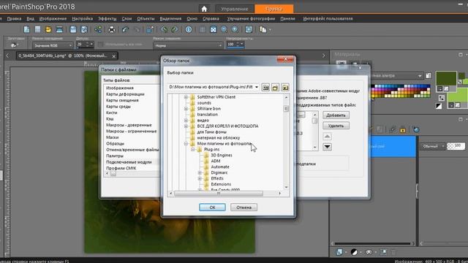Select Палитры in file types list
Image resolution: width=468 pixels, height=263 pixels.
click(115, 156)
